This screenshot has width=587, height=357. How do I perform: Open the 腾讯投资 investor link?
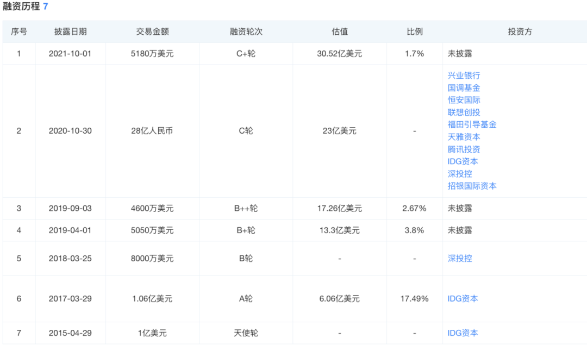(464, 149)
